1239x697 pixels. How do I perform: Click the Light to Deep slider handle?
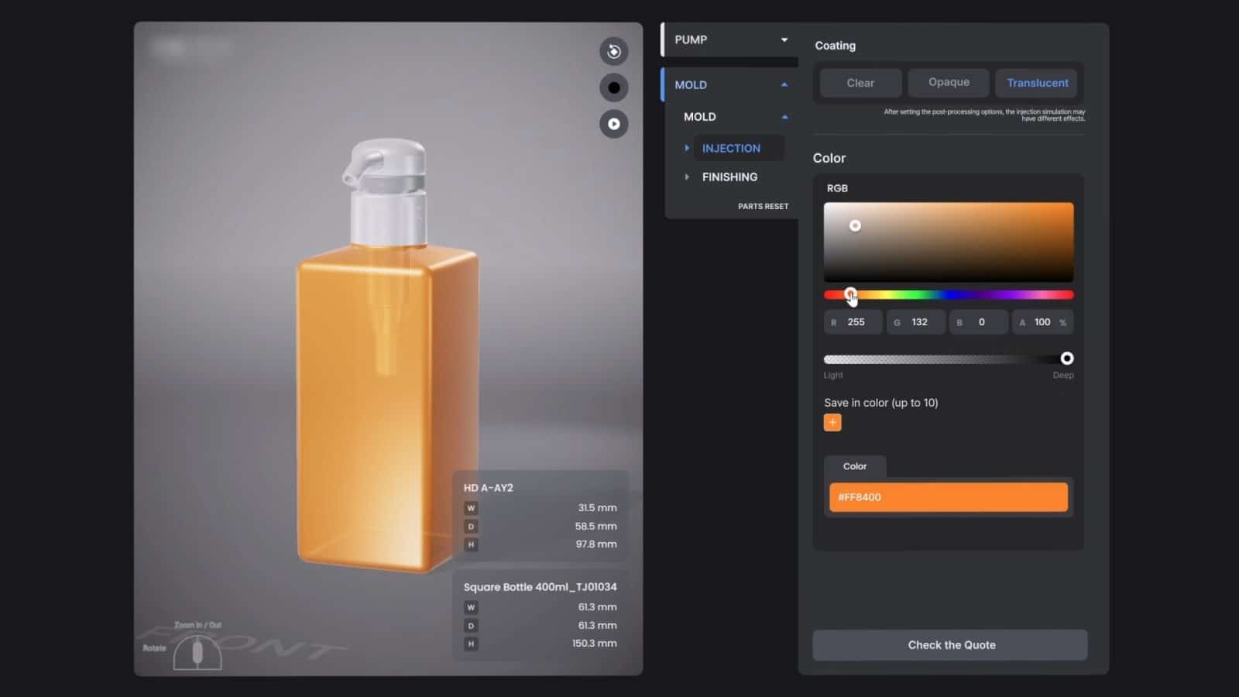(1067, 359)
